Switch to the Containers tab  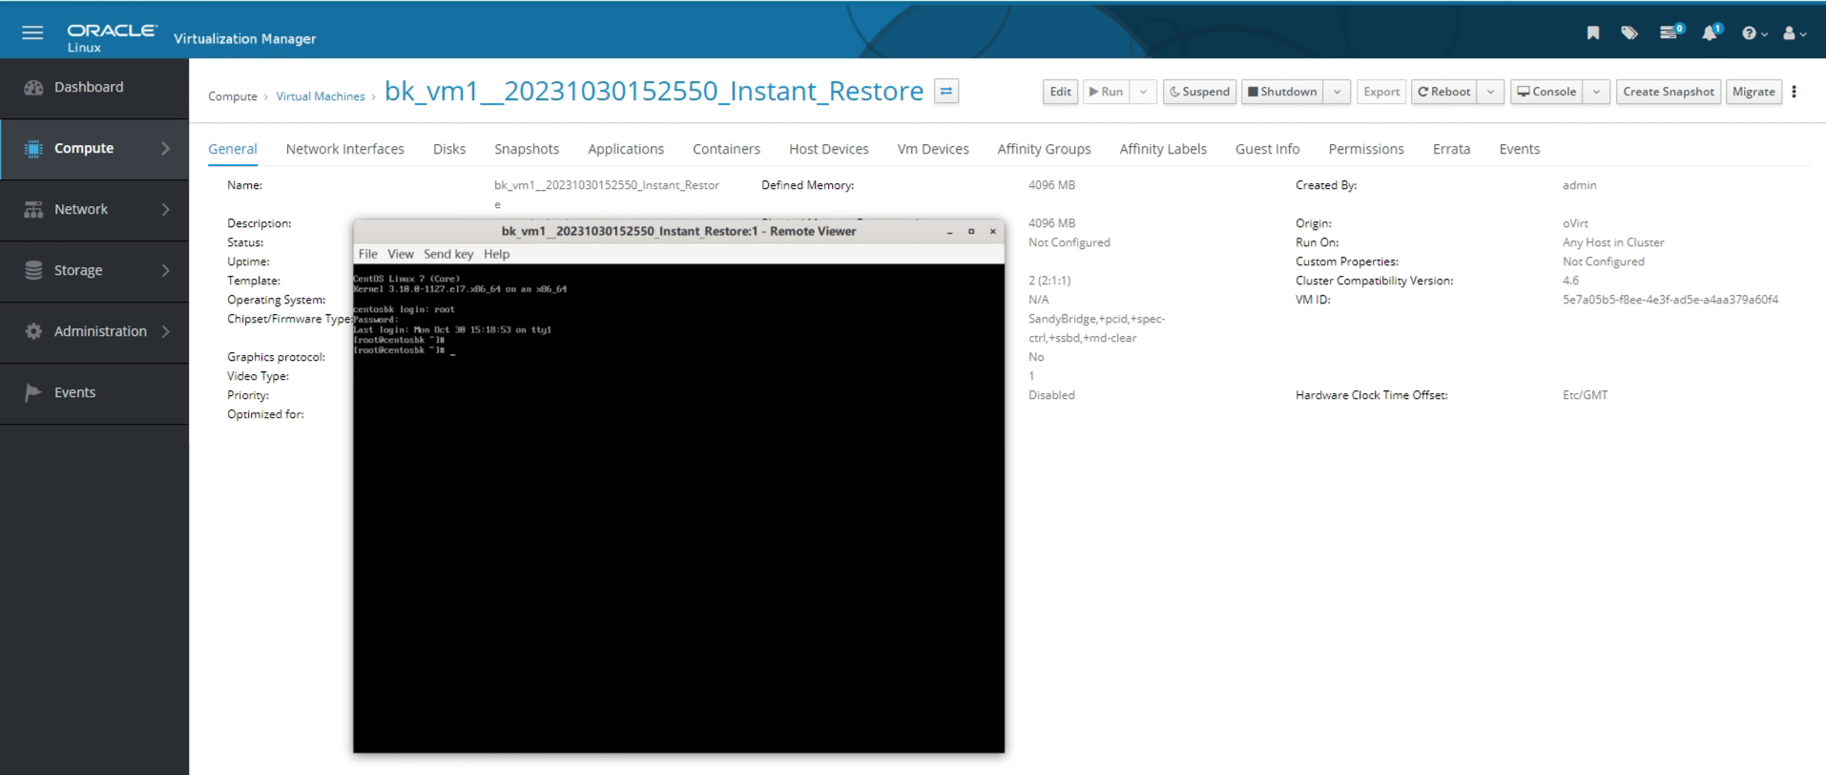726,149
